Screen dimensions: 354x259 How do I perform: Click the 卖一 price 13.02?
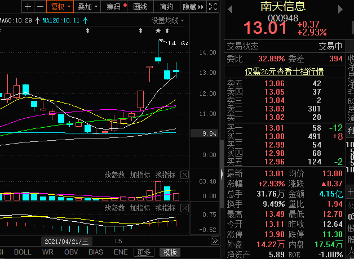275,117
